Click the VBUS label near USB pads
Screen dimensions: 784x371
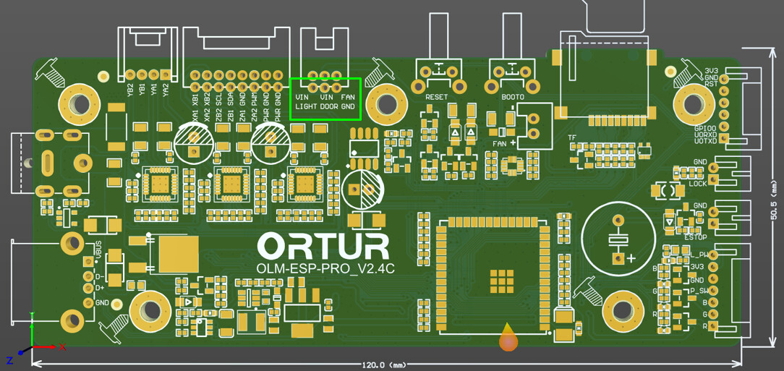pyautogui.click(x=98, y=250)
